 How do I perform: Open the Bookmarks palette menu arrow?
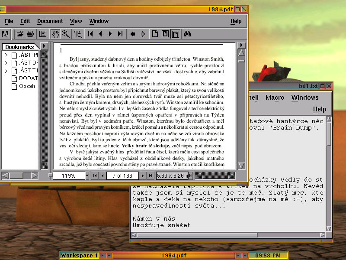pyautogui.click(x=44, y=46)
